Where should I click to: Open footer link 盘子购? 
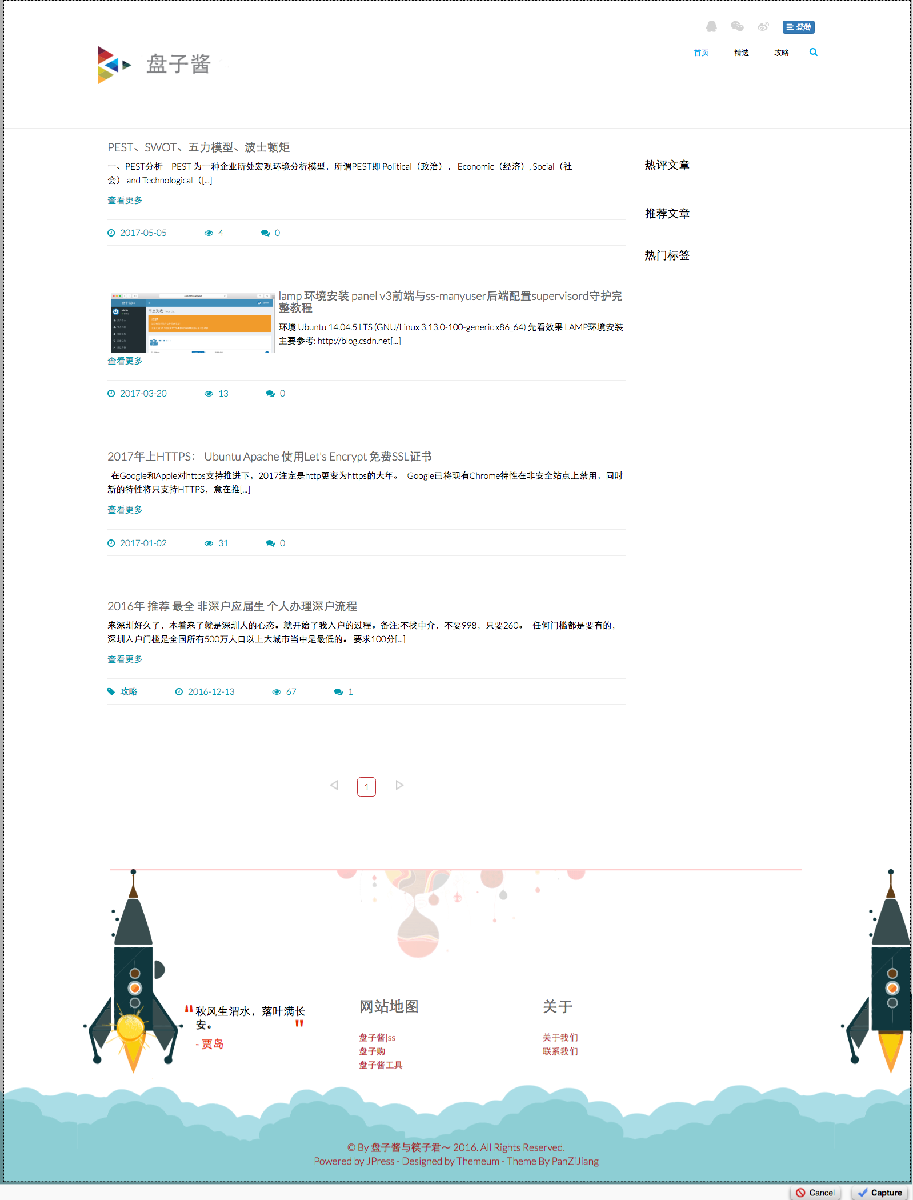[x=371, y=1051]
